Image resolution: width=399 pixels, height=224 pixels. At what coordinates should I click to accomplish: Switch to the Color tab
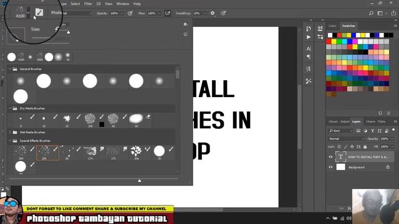click(332, 26)
